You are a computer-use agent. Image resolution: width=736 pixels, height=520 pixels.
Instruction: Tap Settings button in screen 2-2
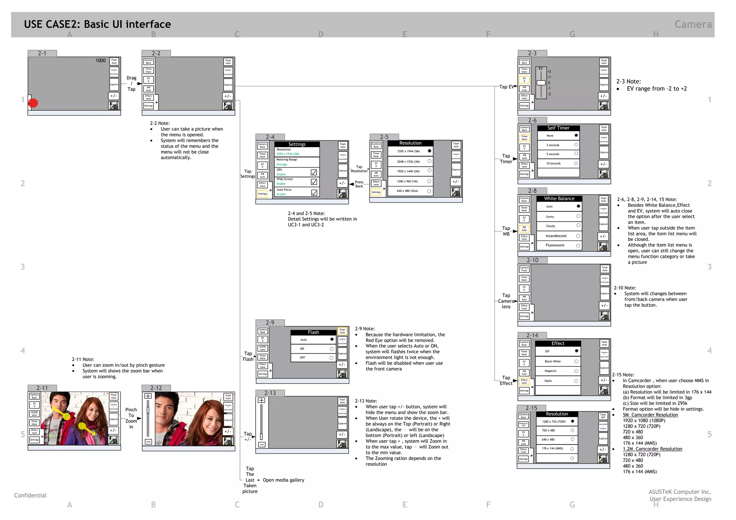point(148,106)
